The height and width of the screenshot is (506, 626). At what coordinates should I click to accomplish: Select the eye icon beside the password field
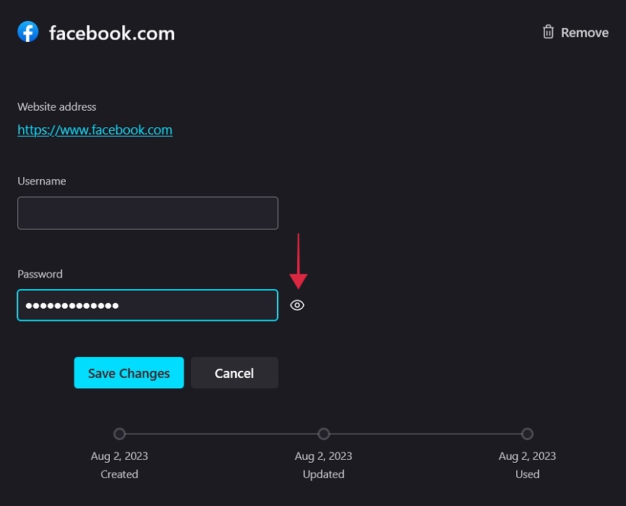pos(297,305)
